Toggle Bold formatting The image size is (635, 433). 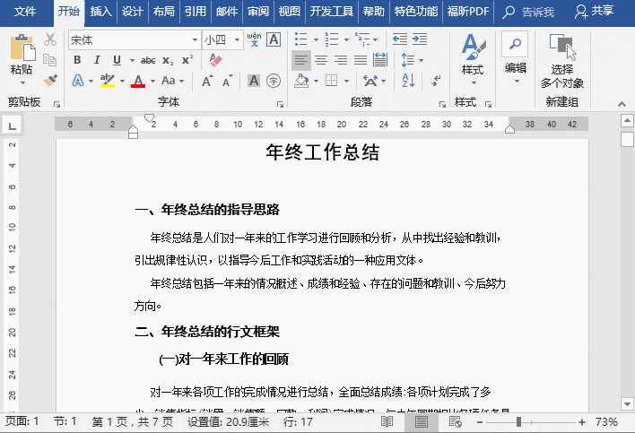tap(77, 60)
